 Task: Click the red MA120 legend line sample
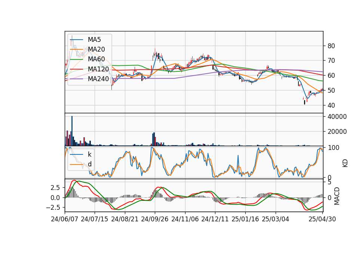tap(76, 69)
